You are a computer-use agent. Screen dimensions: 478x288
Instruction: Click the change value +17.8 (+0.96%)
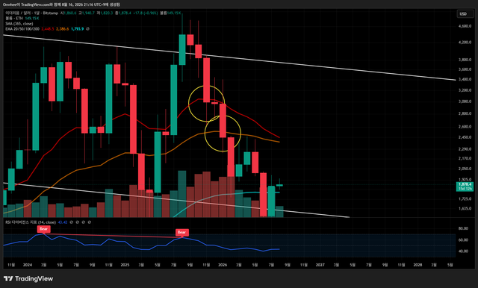pos(146,13)
